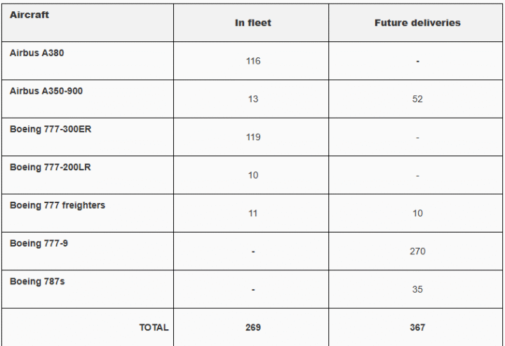Select the Boeing 777-9 row label
The height and width of the screenshot is (346, 505).
39,243
